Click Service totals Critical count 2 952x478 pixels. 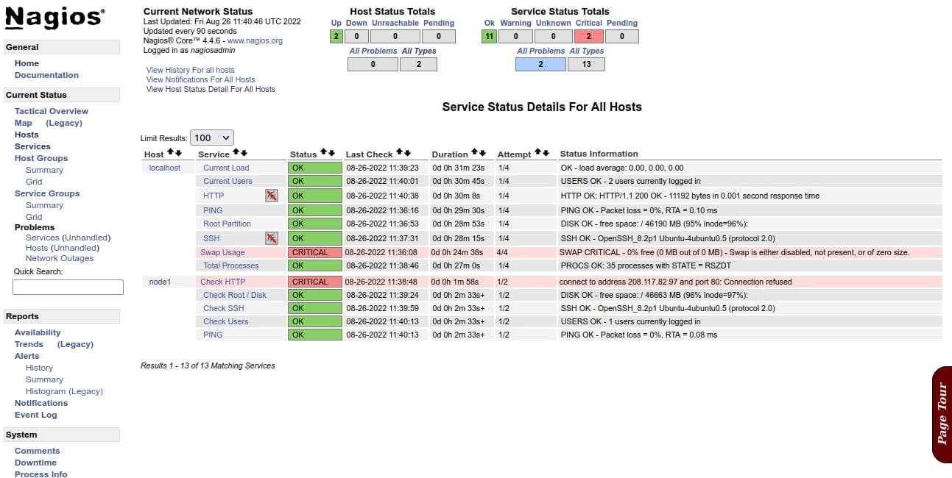point(588,36)
